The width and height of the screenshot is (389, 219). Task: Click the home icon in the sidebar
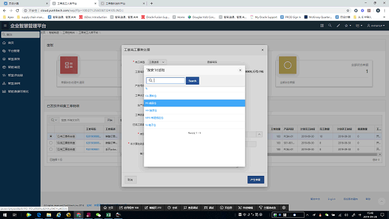pyautogui.click(x=4, y=43)
